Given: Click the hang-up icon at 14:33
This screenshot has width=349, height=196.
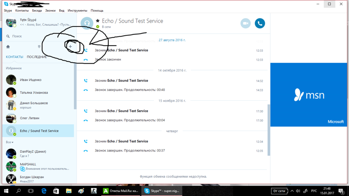Looking at the screenshot, I should (x=86, y=90).
